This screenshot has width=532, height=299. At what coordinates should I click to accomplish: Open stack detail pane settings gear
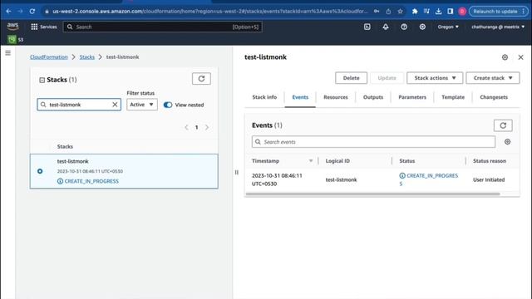tap(505, 57)
